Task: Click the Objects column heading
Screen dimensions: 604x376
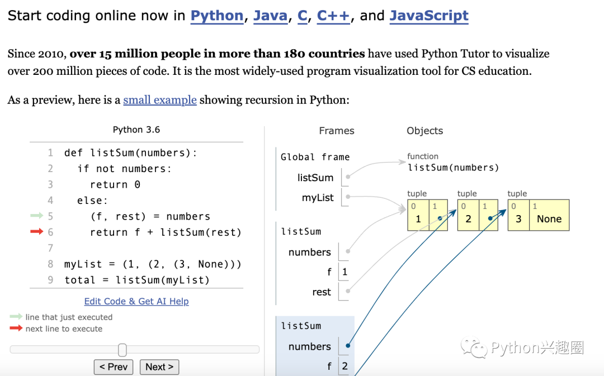Action: (x=425, y=131)
